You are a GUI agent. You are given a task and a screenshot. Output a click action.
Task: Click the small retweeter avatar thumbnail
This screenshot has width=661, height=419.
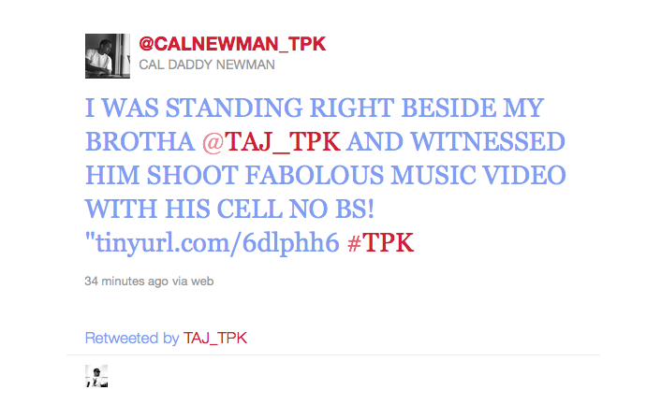[96, 376]
